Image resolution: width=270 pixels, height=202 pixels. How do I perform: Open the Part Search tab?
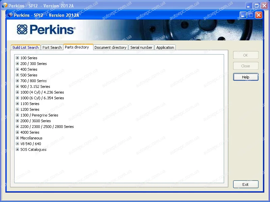(x=52, y=47)
